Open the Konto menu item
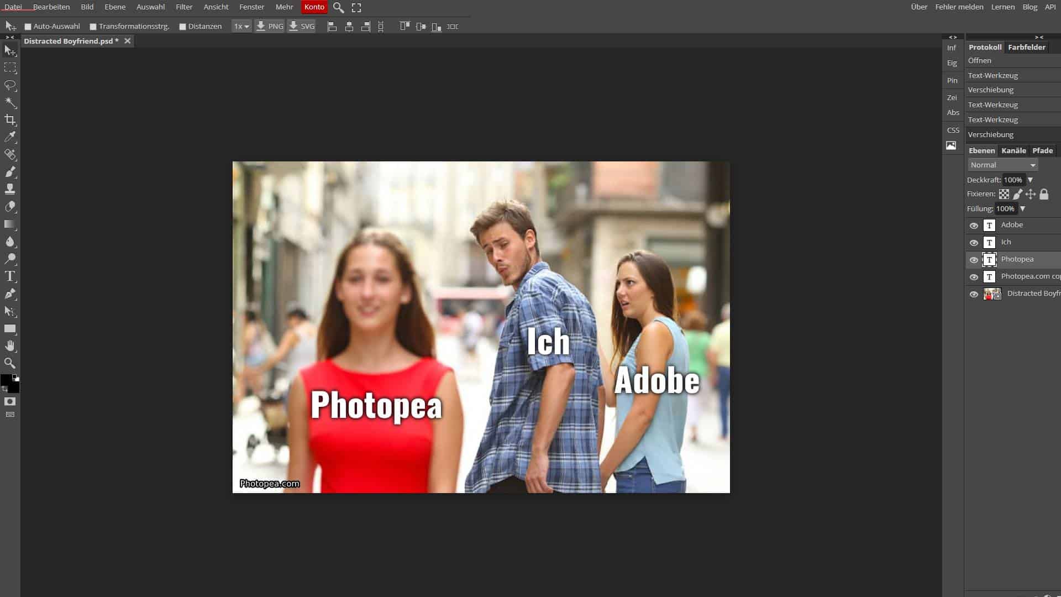The height and width of the screenshot is (597, 1061). pyautogui.click(x=314, y=7)
